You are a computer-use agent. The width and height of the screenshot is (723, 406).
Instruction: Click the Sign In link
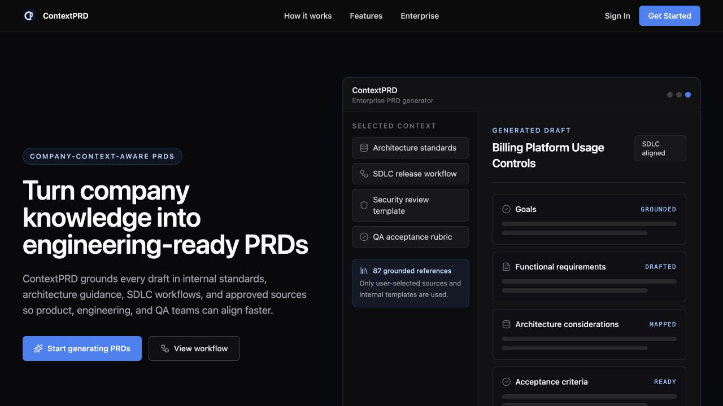[x=617, y=16]
